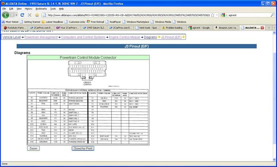Viewport: 277px width, 167px height.
Task: Switch to the Kent tools tab
Action: (x=146, y=28)
